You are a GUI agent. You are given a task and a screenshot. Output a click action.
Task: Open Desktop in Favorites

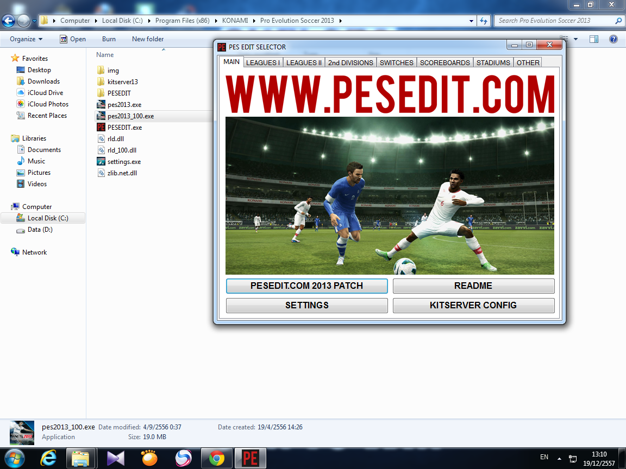pos(39,70)
